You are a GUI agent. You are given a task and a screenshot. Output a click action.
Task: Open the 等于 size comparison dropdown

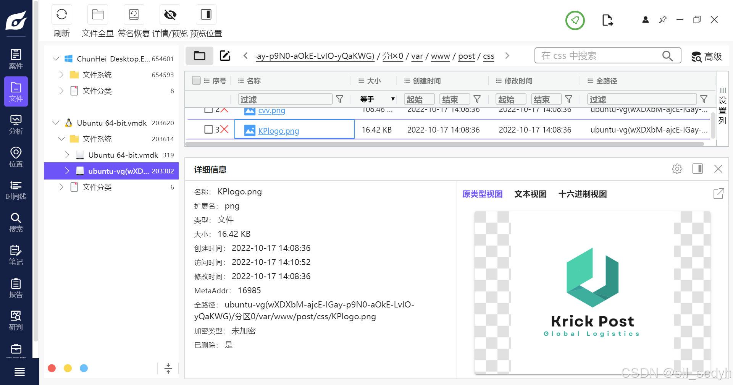[377, 99]
